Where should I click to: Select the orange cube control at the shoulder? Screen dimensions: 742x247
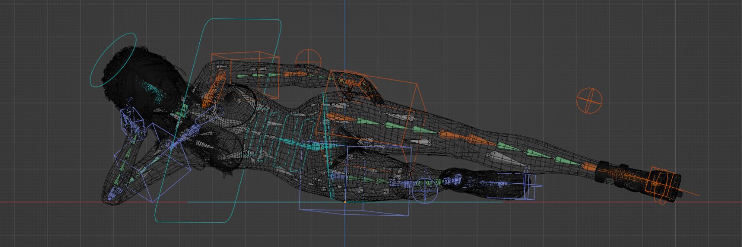coord(245,75)
